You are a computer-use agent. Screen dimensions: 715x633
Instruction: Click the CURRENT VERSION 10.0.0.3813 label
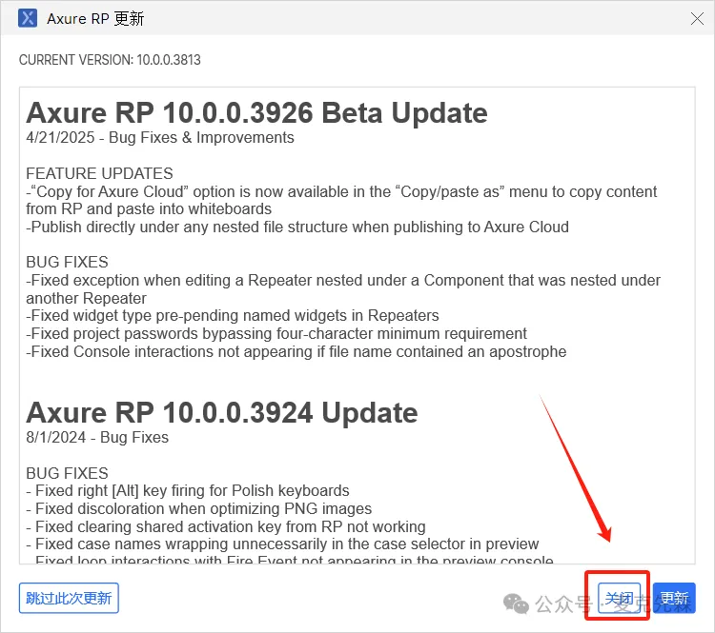click(110, 60)
